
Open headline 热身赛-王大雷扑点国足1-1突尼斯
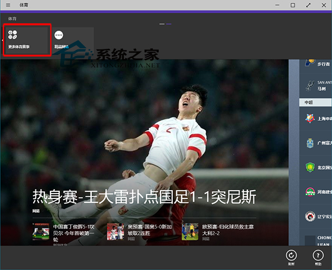pyautogui.click(x=144, y=197)
